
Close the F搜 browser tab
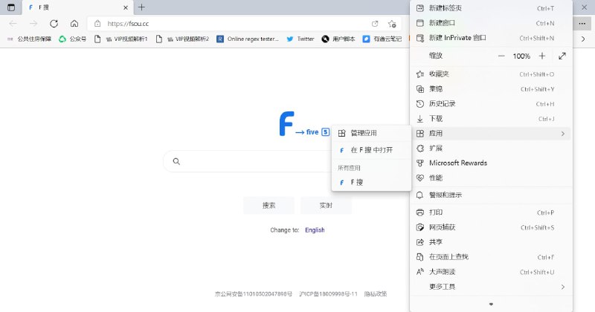[126, 7]
